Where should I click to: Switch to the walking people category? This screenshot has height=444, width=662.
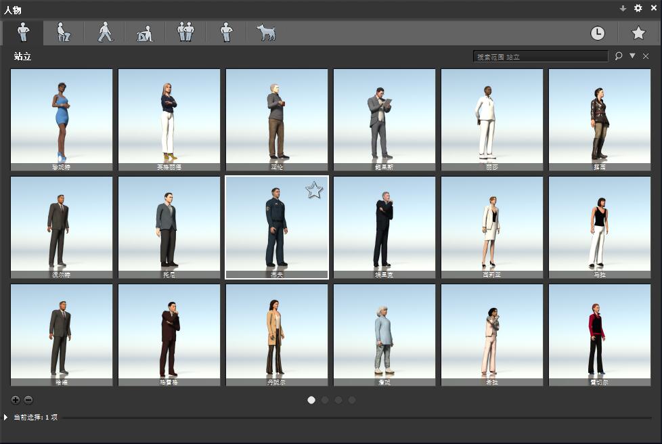coord(105,32)
